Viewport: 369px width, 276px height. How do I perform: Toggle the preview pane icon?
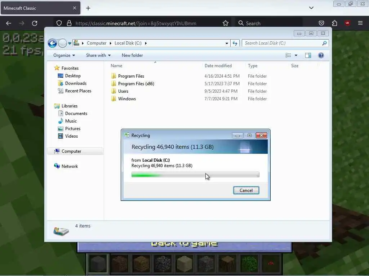point(308,55)
